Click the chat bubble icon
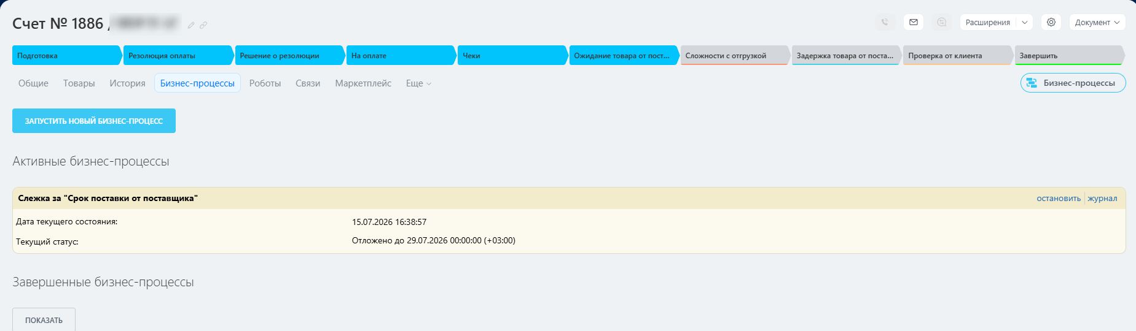Image resolution: width=1136 pixels, height=331 pixels. tap(941, 22)
